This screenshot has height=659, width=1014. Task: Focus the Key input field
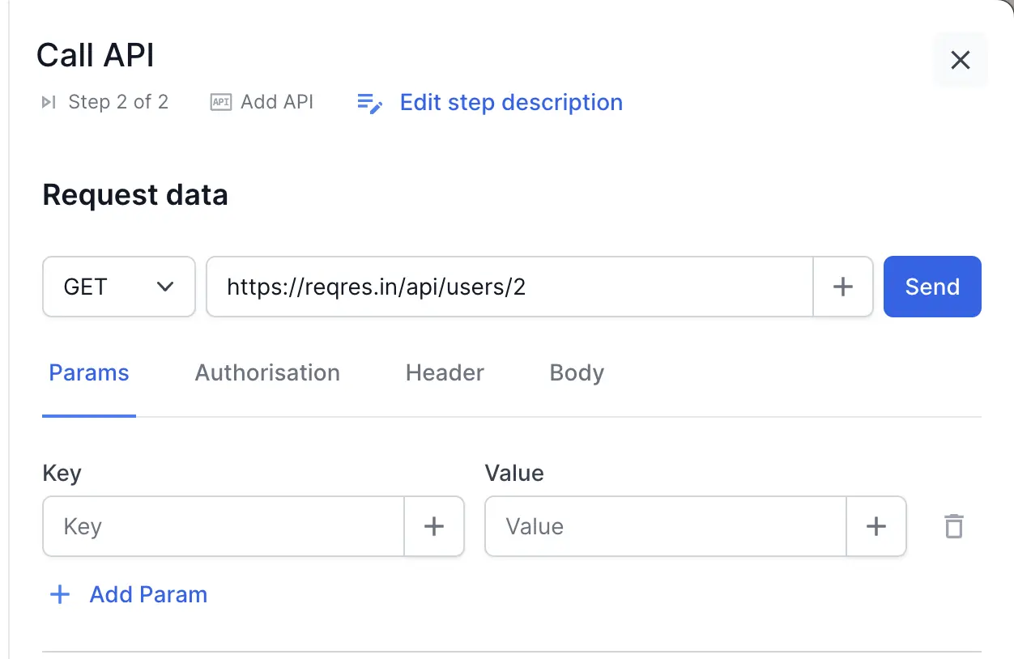pos(224,526)
